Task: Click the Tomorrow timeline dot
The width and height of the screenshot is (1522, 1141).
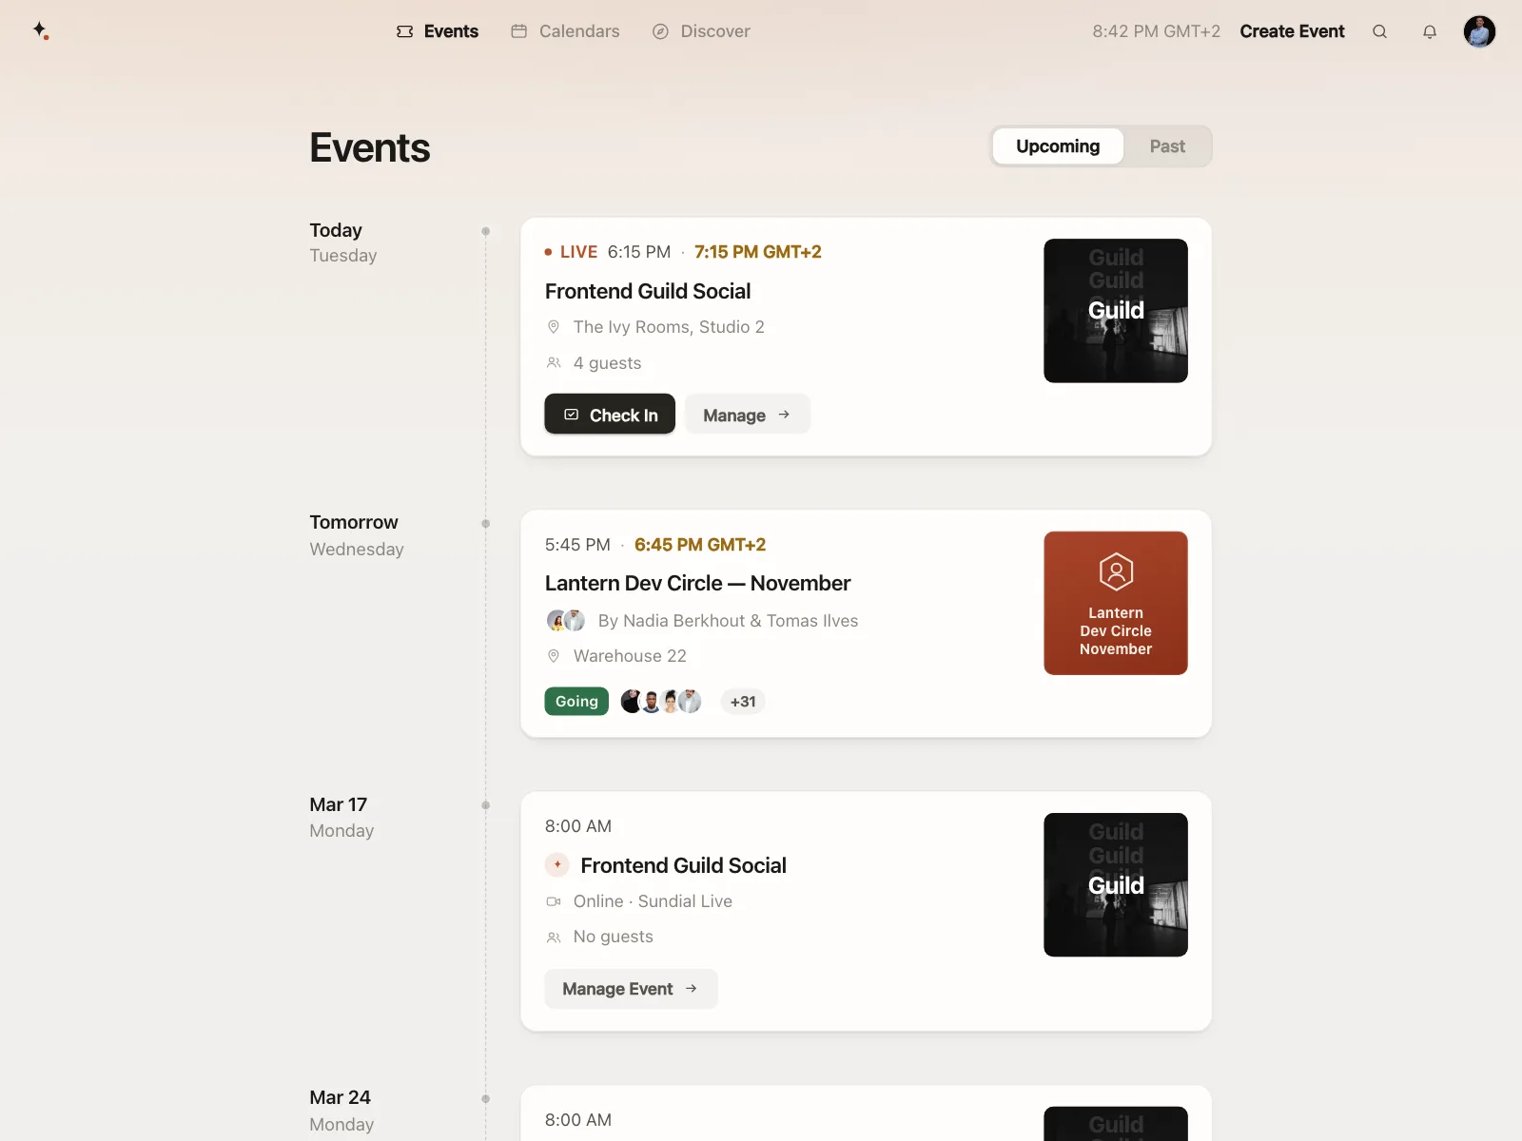Action: 486,524
